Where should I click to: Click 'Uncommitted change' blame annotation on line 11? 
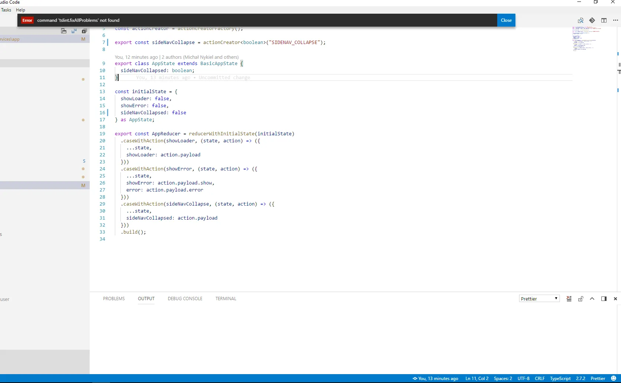tap(225, 78)
